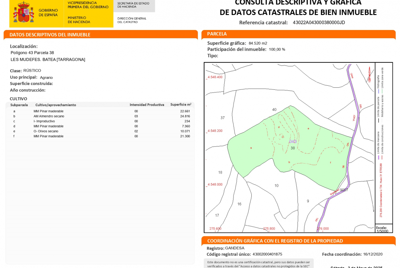Screen dimensions: 400x268
Task: Click the catastral reference 43022A043000380000JD
Action: click(319, 23)
